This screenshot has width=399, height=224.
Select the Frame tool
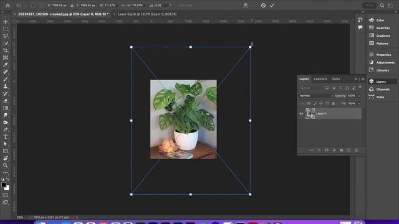(x=6, y=58)
